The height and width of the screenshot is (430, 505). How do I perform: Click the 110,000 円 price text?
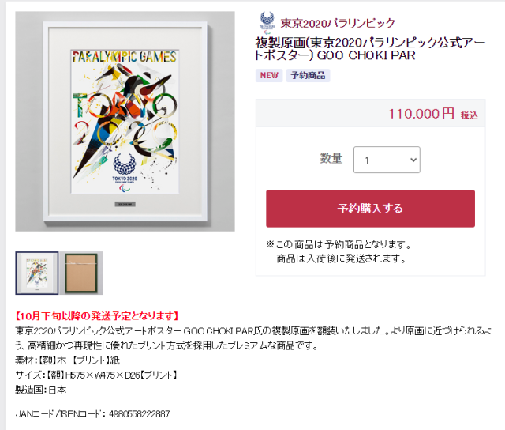click(421, 114)
